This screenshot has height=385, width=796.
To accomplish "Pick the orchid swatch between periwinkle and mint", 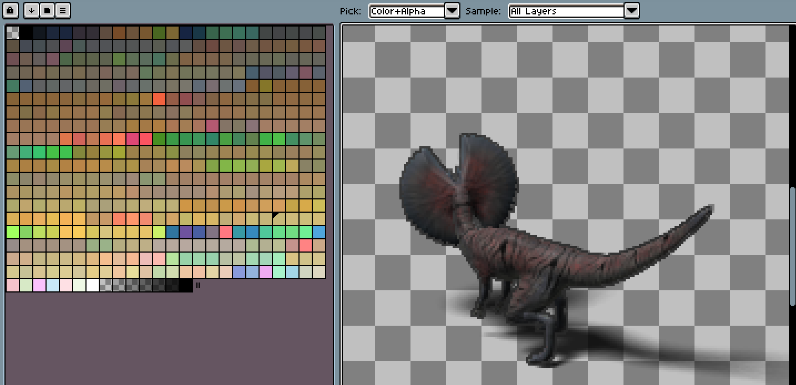I will tap(265, 272).
